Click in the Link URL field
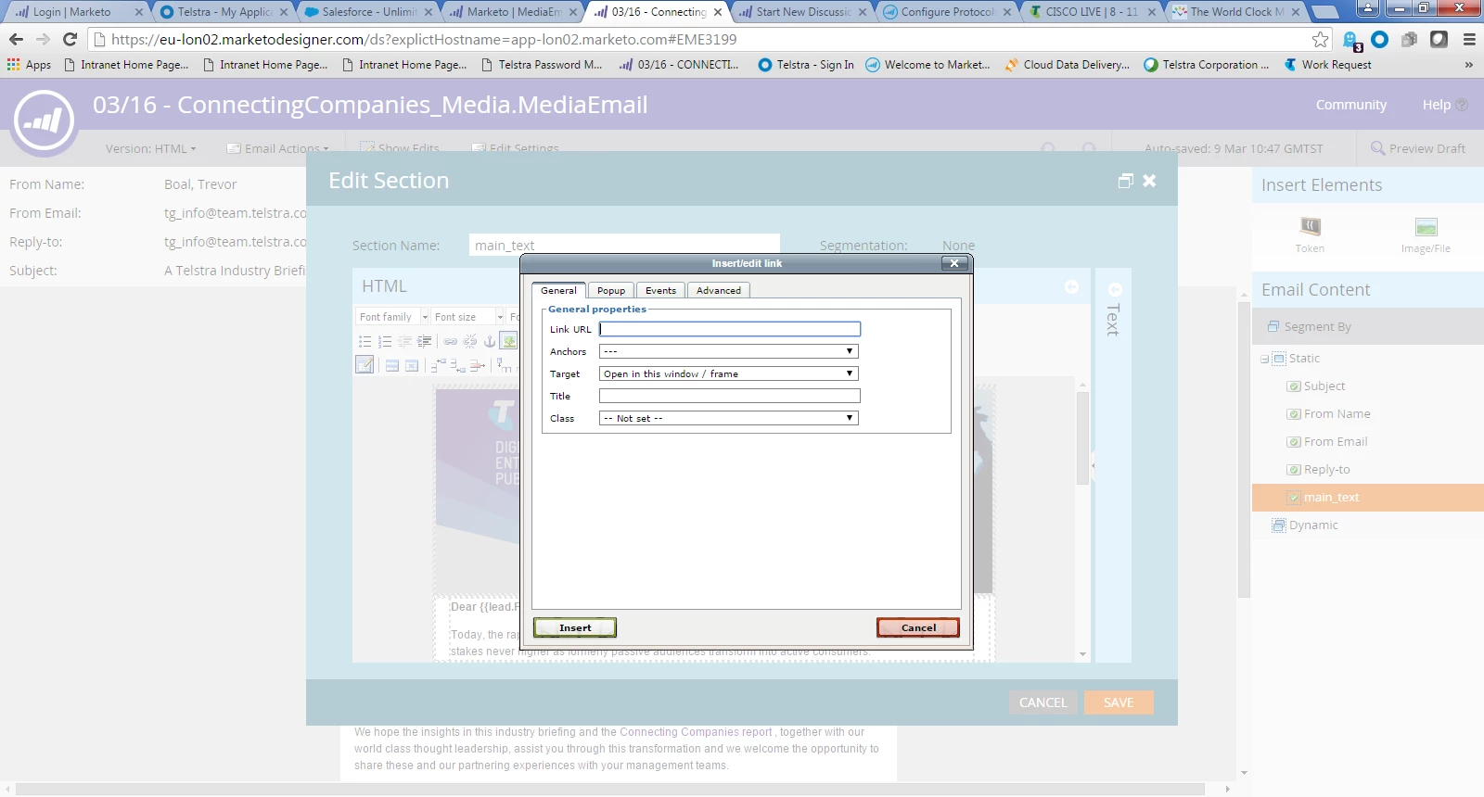This screenshot has width=1484, height=797. coord(730,329)
